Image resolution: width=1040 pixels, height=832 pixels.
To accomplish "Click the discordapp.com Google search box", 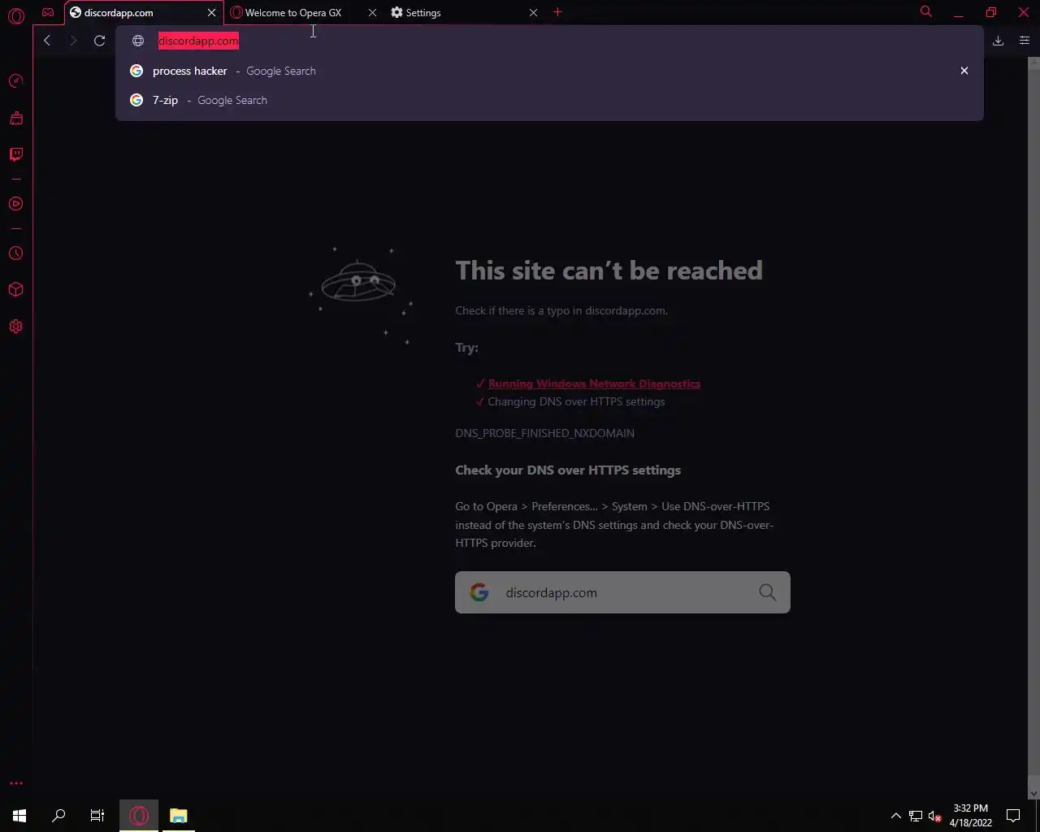I will (622, 592).
